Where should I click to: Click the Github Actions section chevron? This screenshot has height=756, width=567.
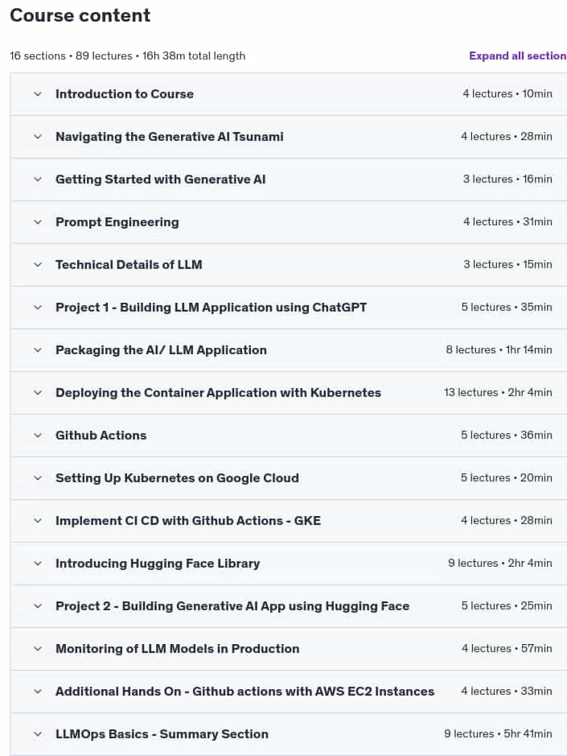click(38, 436)
